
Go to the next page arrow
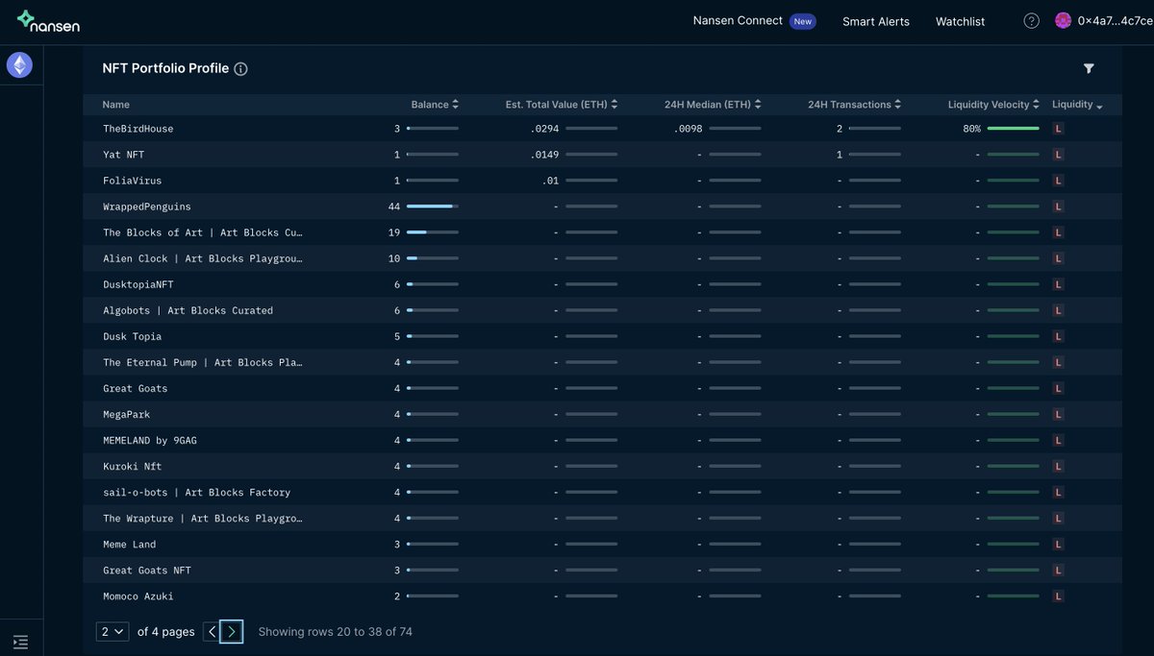[x=231, y=631]
